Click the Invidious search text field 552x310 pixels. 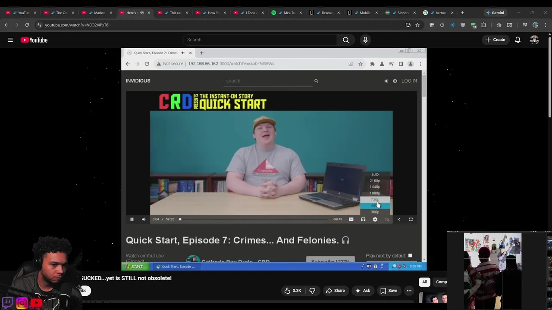(x=268, y=81)
